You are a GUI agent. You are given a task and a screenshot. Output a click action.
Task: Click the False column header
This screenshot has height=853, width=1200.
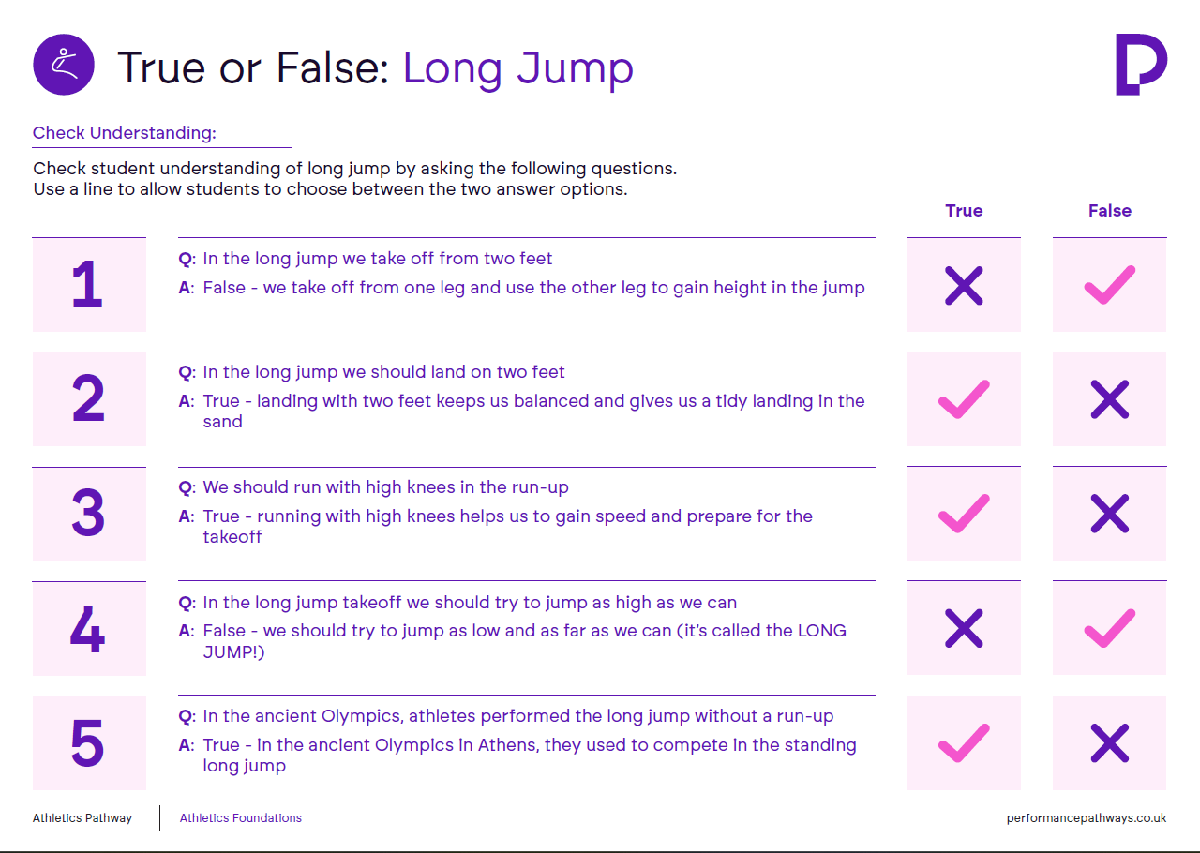(1110, 211)
